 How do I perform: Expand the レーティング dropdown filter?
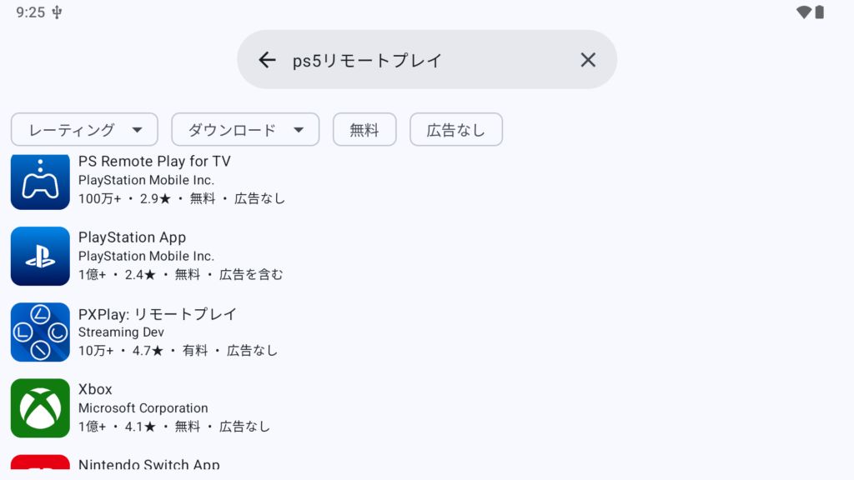click(x=84, y=130)
